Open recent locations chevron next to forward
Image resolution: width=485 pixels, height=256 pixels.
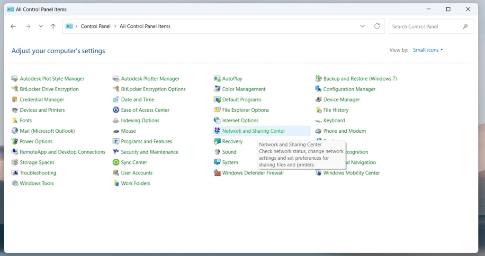pyautogui.click(x=41, y=27)
